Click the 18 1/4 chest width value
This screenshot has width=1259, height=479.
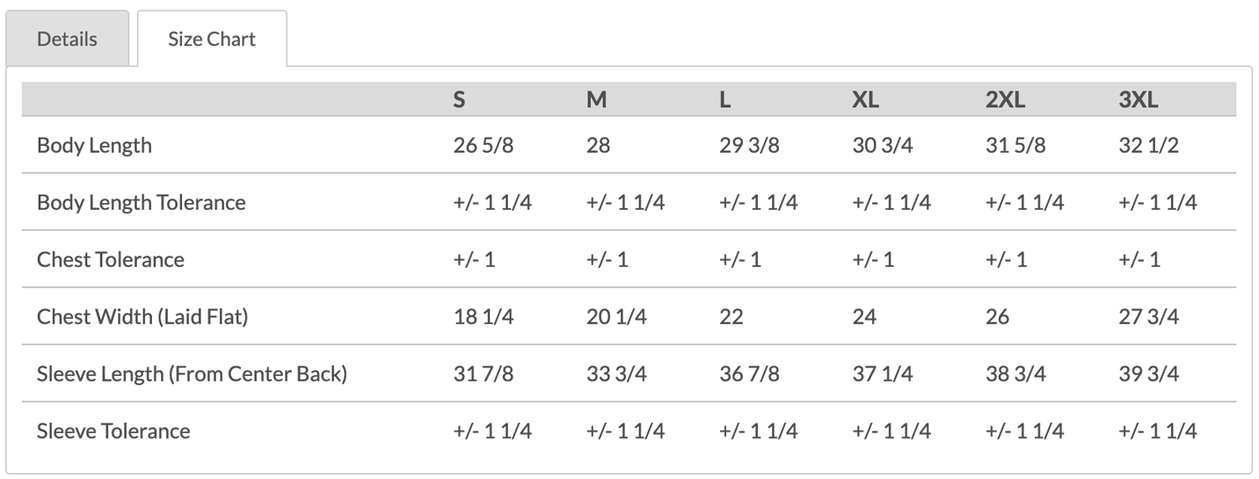[483, 317]
